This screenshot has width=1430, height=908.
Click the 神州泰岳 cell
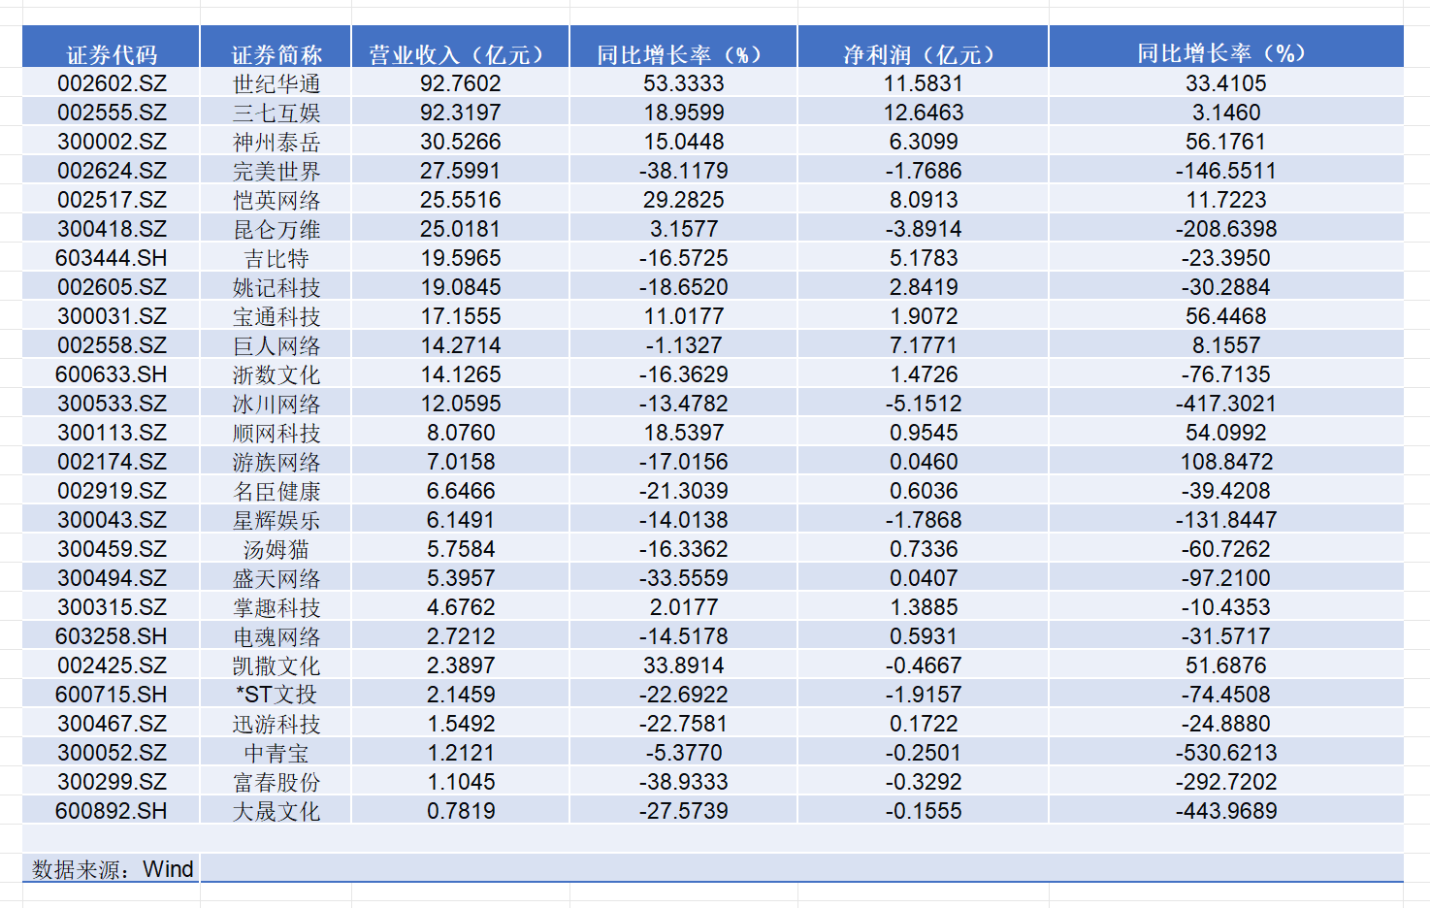[276, 142]
